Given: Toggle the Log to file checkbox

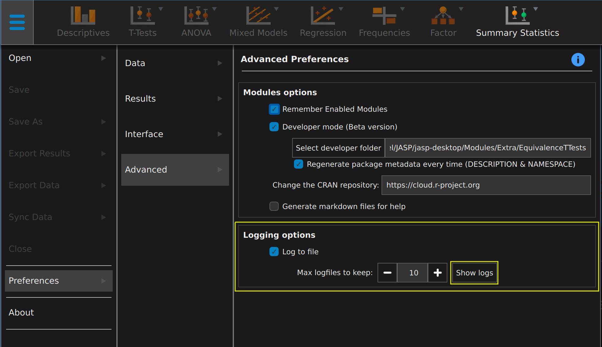Looking at the screenshot, I should (x=274, y=252).
